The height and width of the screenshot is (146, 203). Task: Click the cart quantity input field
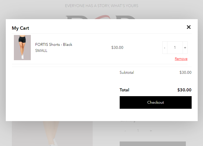coord(175,48)
